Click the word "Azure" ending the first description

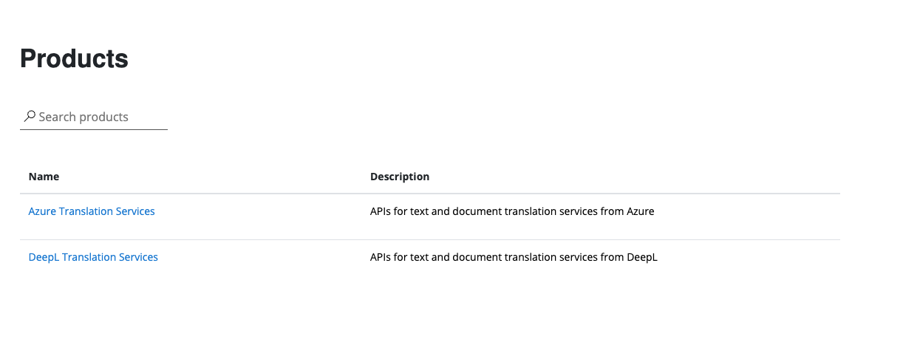pos(640,211)
